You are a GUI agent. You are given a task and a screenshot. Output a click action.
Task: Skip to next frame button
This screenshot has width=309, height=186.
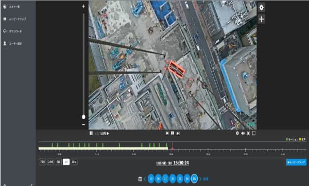(178, 133)
